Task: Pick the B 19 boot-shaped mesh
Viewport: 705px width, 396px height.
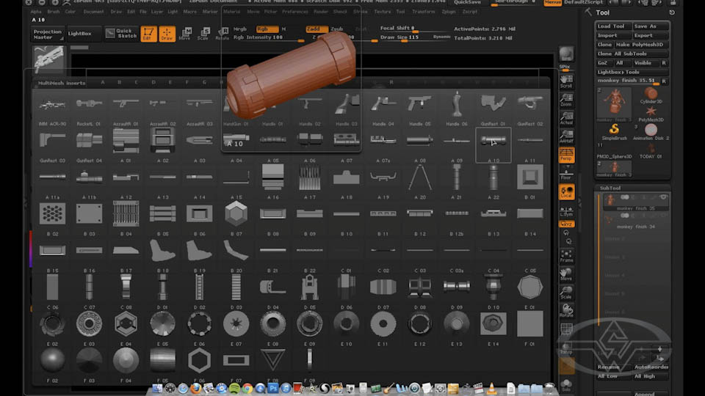Action: 199,254
